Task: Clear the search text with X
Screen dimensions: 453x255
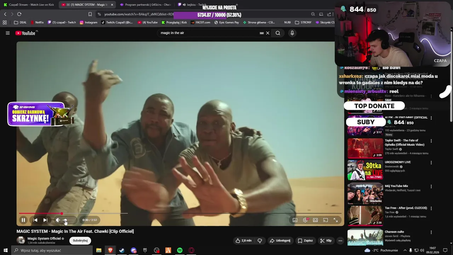Action: tap(268, 33)
